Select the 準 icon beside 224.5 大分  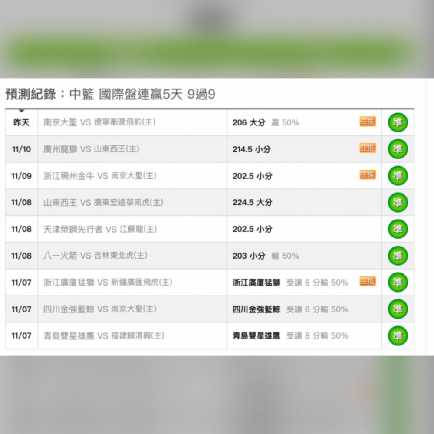pos(398,202)
